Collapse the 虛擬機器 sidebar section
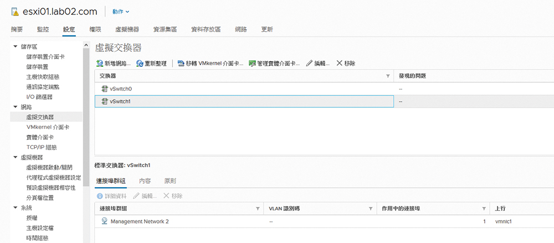 click(15, 157)
